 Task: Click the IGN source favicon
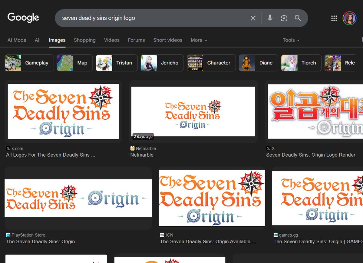162,235
